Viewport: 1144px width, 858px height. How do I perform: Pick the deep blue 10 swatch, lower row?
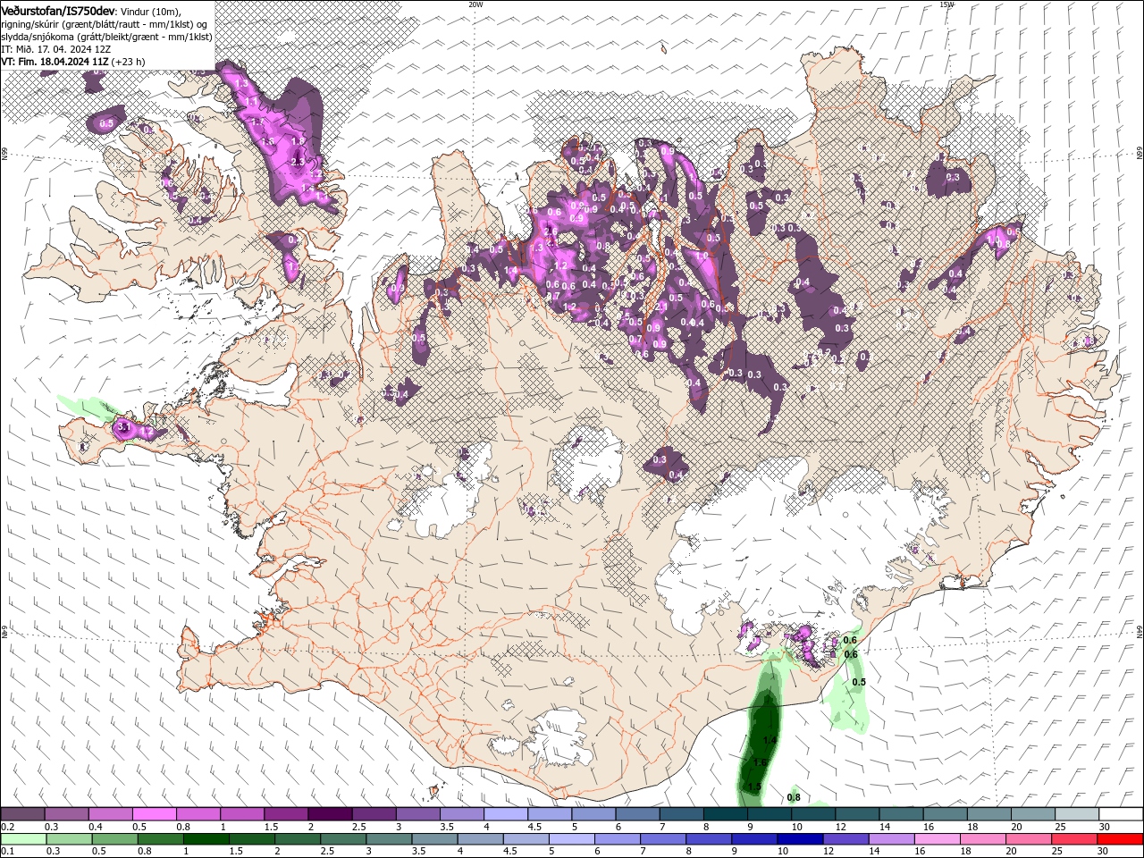point(800,839)
